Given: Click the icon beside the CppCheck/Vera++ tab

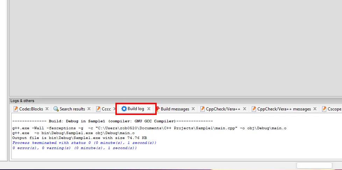Looking at the screenshot, I should coord(202,109).
